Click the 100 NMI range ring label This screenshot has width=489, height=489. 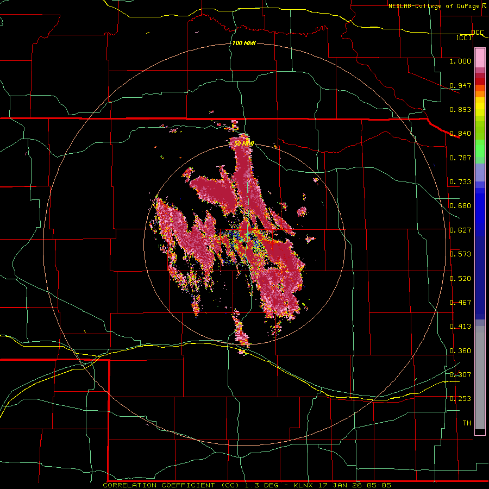click(244, 43)
